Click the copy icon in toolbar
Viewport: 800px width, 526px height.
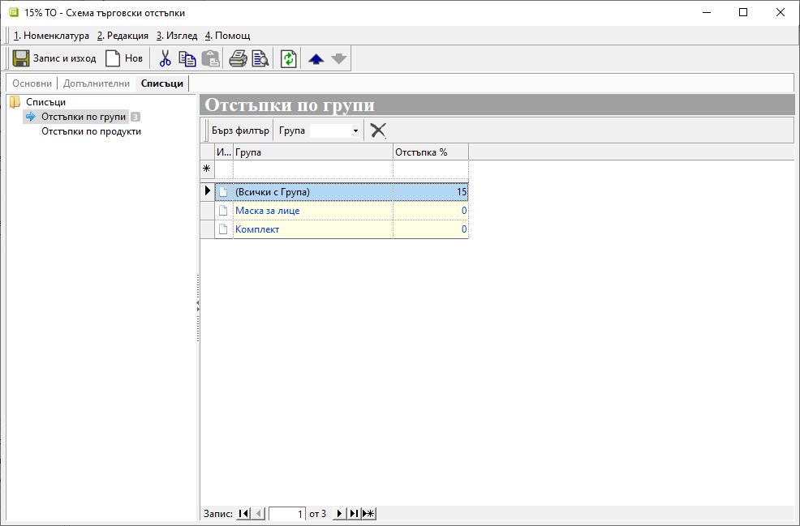[187, 58]
